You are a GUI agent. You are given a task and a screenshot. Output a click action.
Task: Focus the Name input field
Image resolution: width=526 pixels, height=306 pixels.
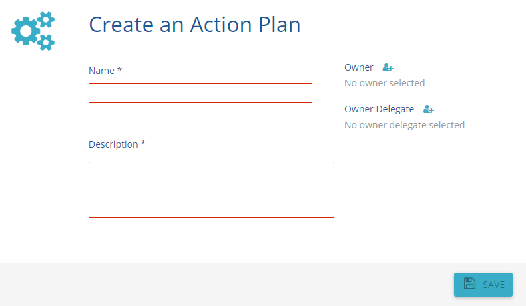coord(200,93)
